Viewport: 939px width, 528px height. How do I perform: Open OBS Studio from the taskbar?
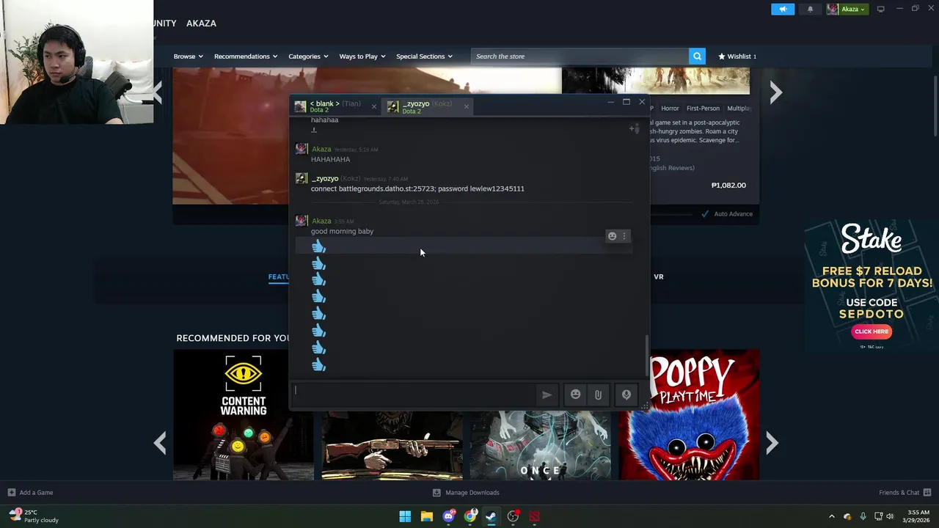513,516
